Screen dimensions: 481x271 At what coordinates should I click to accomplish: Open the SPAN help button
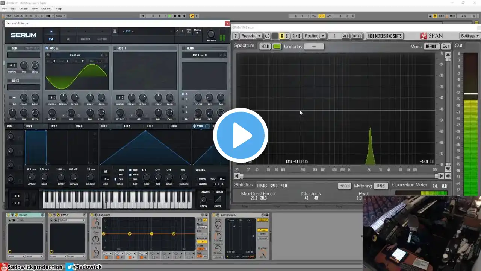pyautogui.click(x=236, y=36)
